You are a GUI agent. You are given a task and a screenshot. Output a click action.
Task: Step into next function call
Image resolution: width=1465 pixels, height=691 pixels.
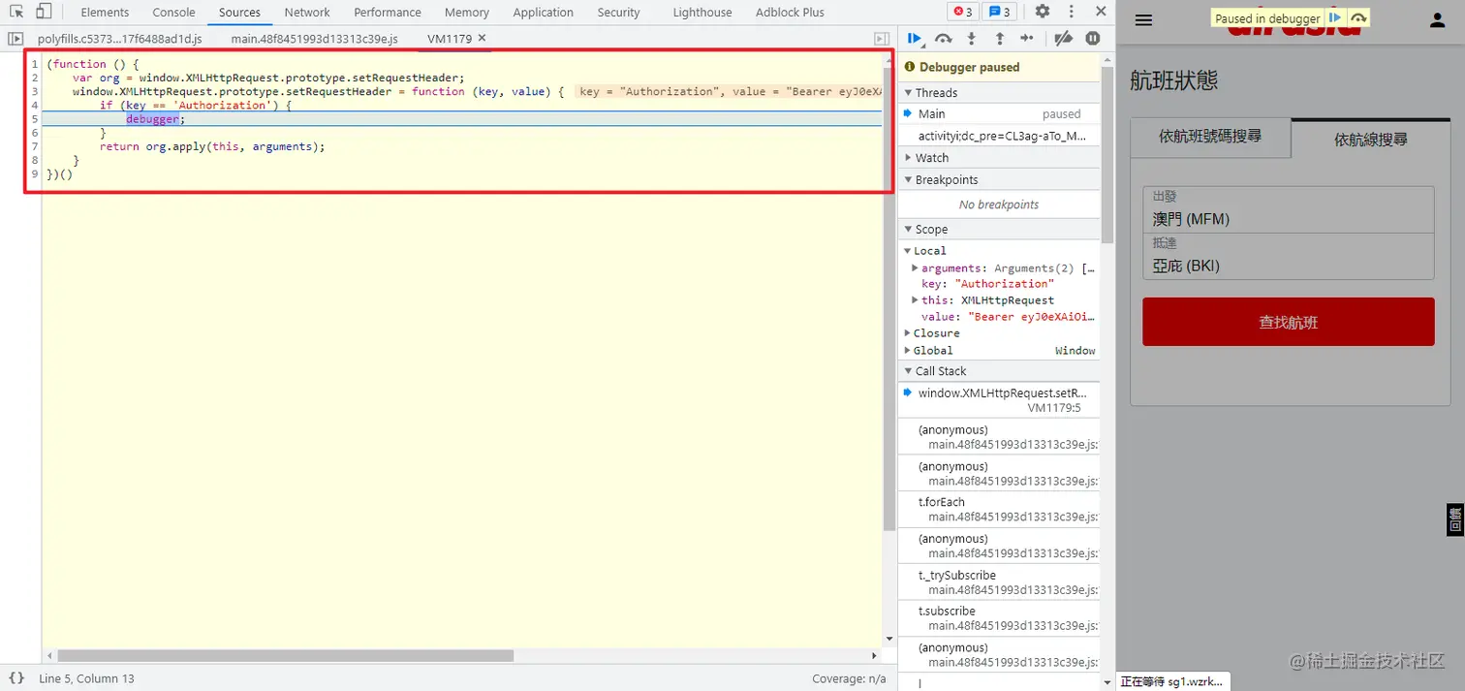(972, 38)
